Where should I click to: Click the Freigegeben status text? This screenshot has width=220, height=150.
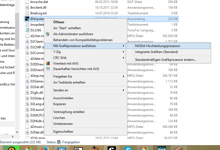click(71, 142)
